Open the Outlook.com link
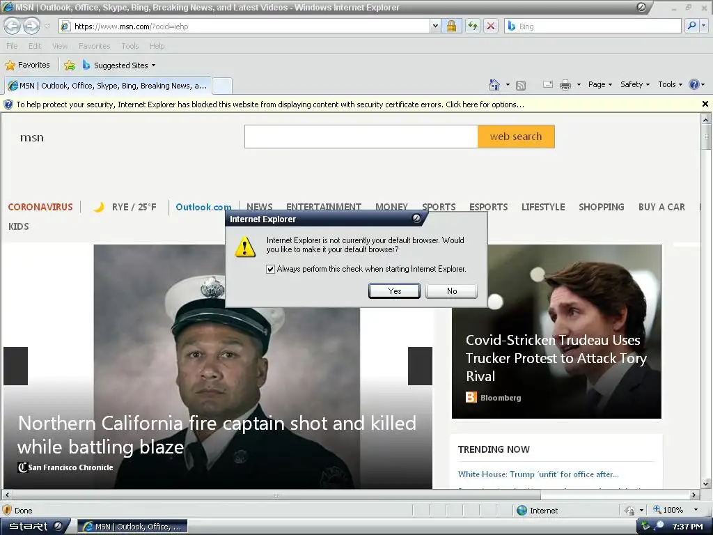 coord(203,207)
